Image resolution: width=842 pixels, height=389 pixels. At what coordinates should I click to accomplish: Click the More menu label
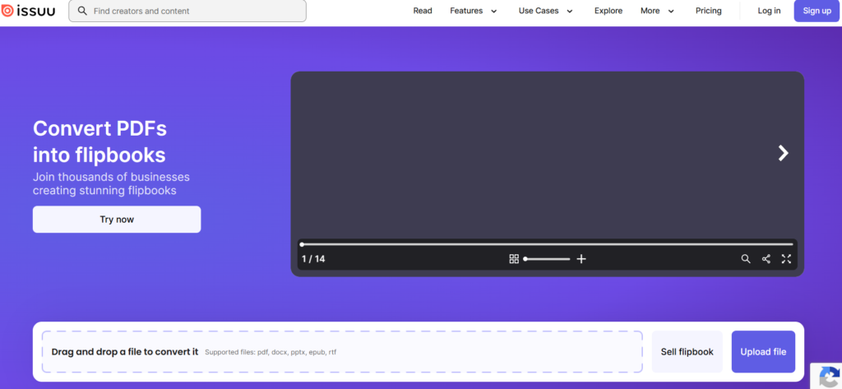click(650, 11)
